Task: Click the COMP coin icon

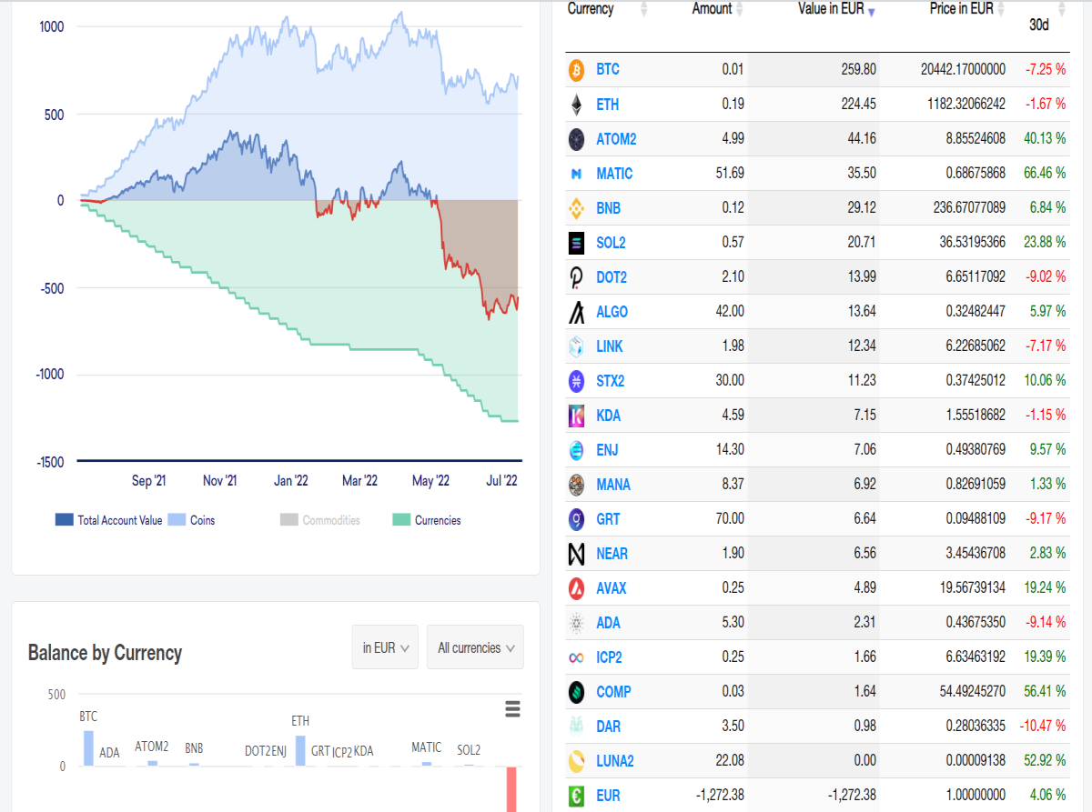Action: tap(576, 692)
